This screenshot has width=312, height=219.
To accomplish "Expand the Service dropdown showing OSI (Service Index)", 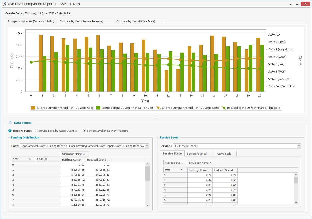I will [x=299, y=146].
